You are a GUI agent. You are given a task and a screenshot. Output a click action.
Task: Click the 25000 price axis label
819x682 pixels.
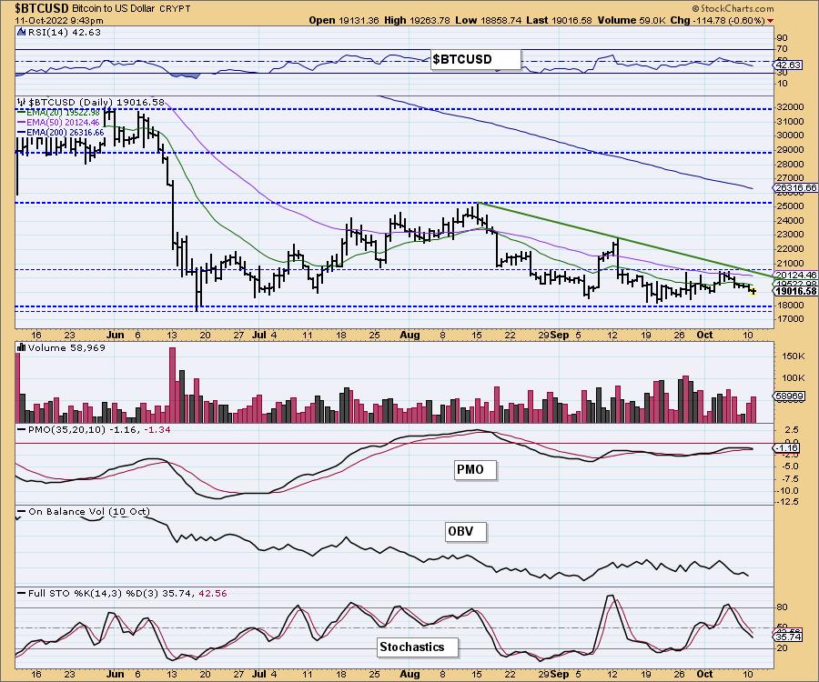pos(791,206)
